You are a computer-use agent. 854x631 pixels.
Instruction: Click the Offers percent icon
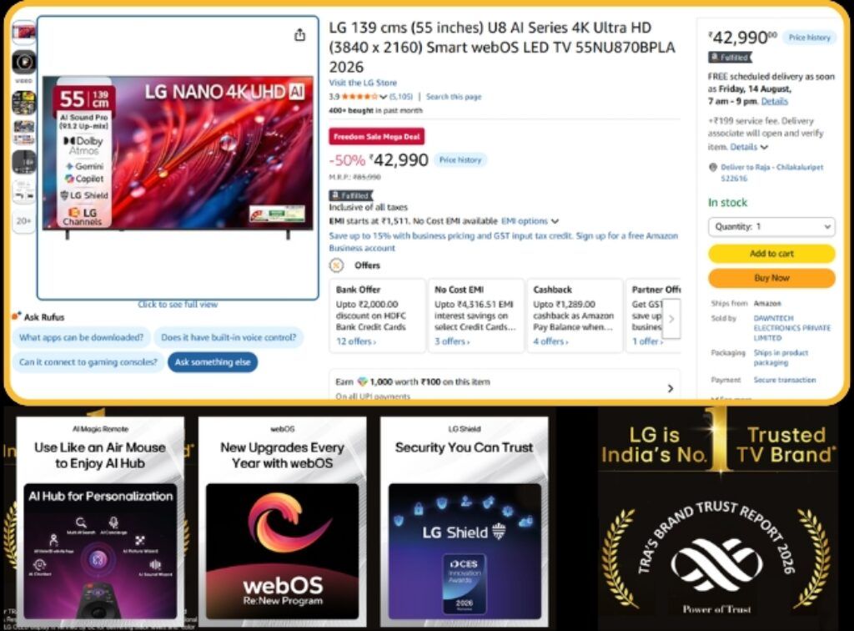click(x=337, y=265)
